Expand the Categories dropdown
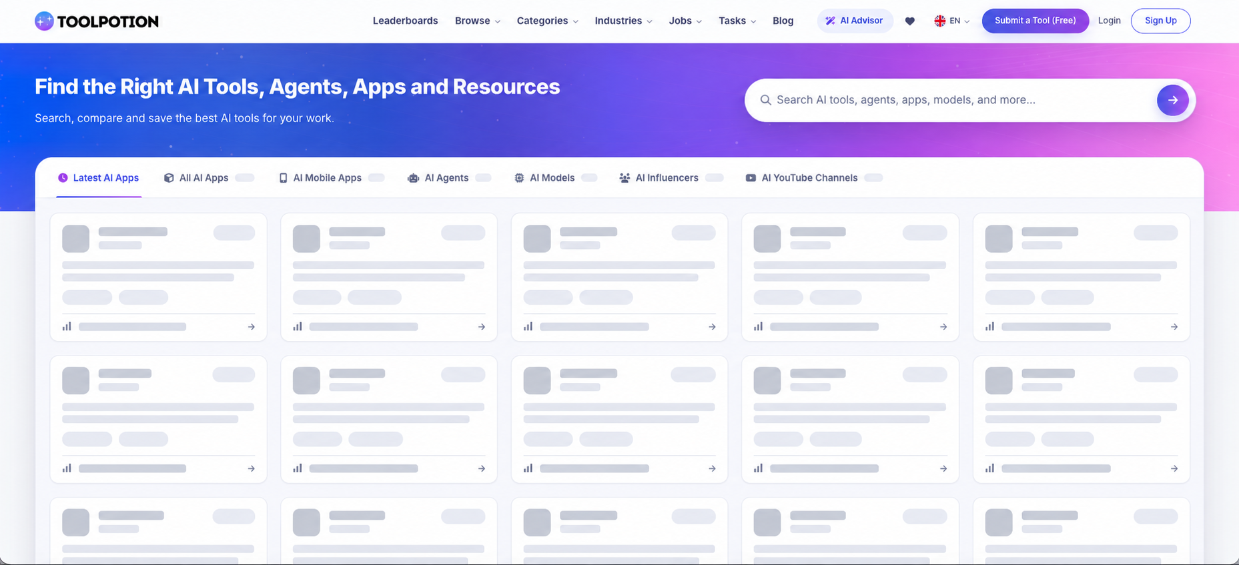 tap(548, 21)
